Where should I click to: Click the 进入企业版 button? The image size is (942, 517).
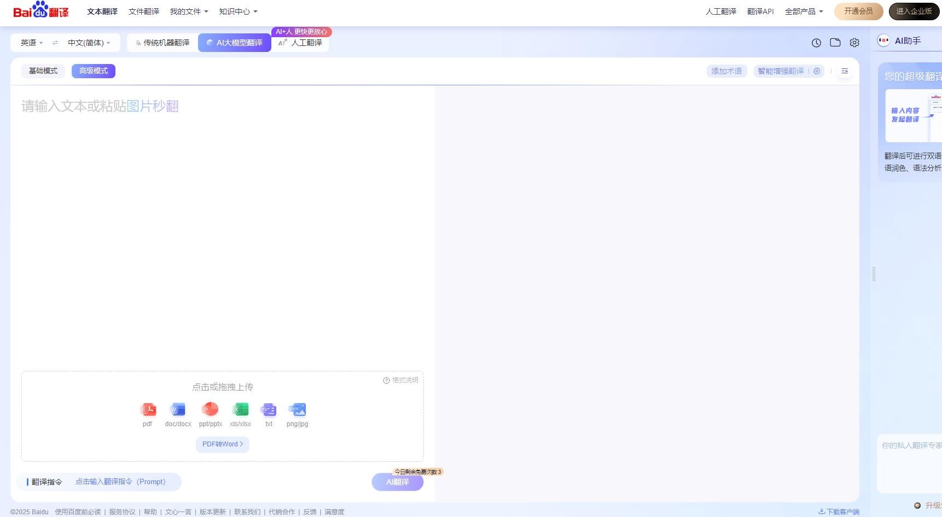tap(914, 11)
